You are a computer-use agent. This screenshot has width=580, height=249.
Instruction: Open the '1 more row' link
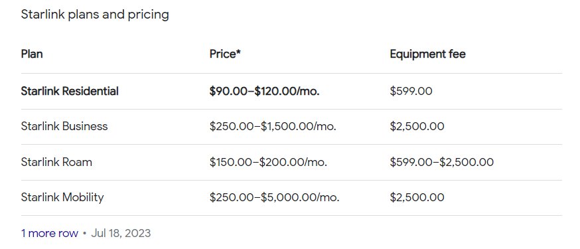(50, 233)
